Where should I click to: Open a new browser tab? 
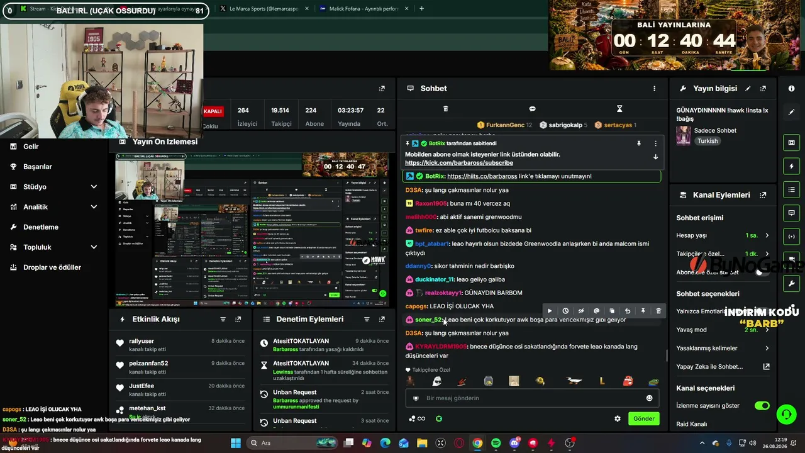421,9
